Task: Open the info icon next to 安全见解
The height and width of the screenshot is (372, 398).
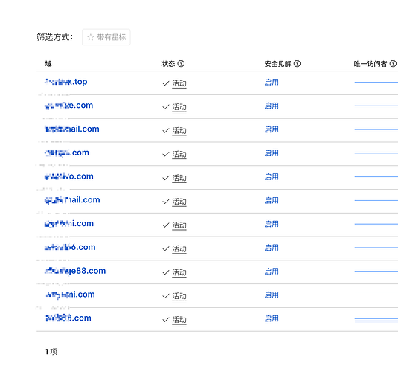Action: point(297,64)
